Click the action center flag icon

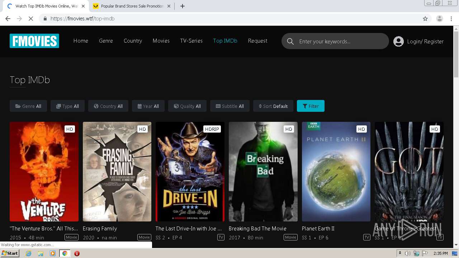(425, 253)
